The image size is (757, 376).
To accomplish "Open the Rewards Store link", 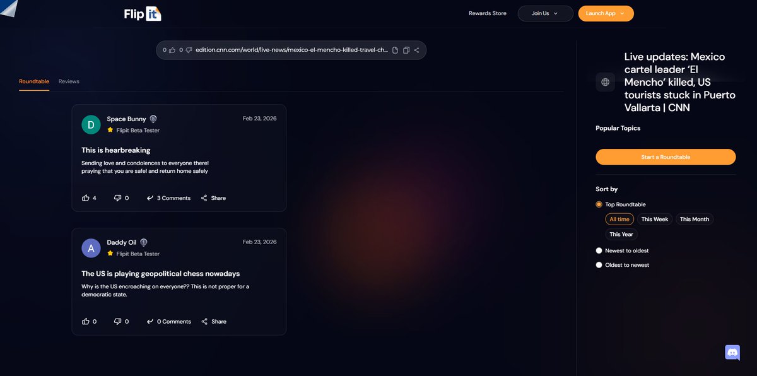I will pyautogui.click(x=487, y=13).
